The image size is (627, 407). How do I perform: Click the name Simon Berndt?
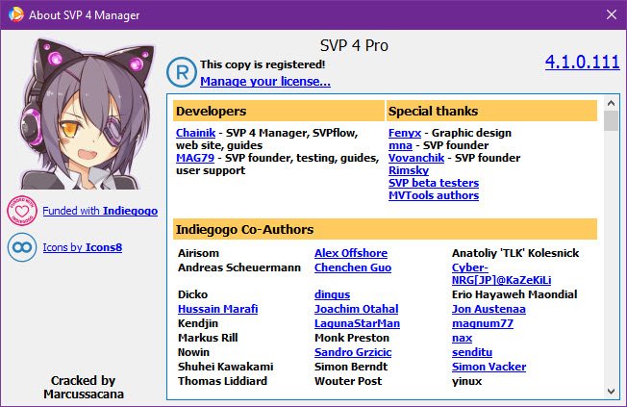coord(351,367)
